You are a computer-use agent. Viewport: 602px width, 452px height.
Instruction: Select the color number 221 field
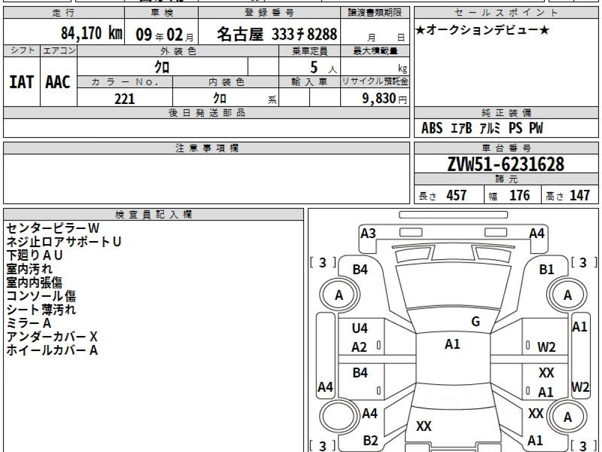point(124,99)
